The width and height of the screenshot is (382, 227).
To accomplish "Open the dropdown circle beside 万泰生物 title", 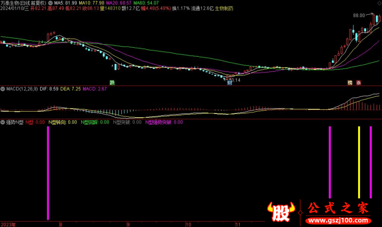I will click(x=50, y=3).
